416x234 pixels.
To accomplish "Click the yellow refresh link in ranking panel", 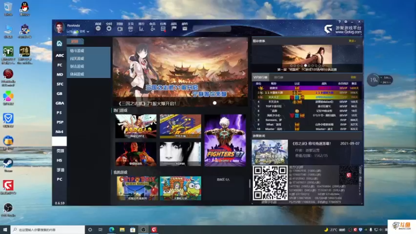I will click(x=353, y=77).
